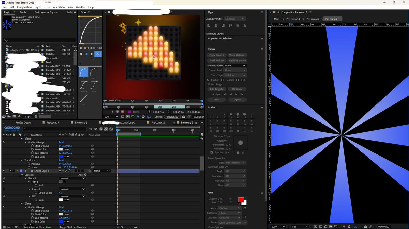Open project color depth 8 bpc setting
This screenshot has width=409, height=229.
pyautogui.click(x=27, y=117)
